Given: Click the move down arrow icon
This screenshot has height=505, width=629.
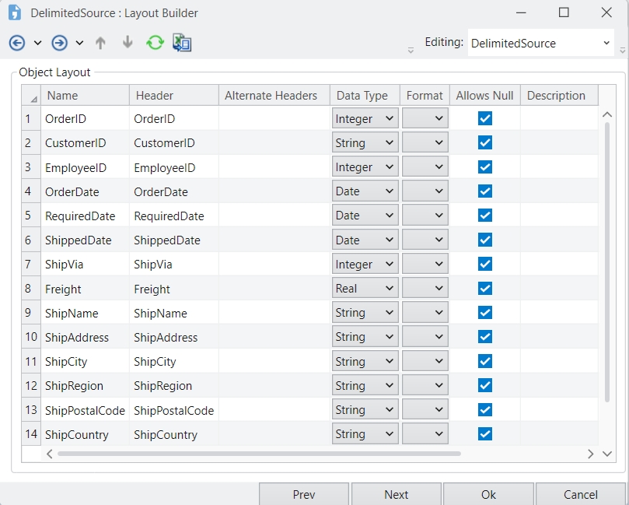Looking at the screenshot, I should click(x=128, y=43).
